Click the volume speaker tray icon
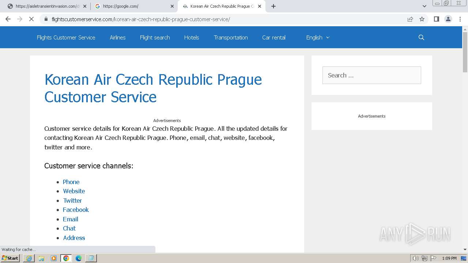The image size is (468, 263). point(415,258)
